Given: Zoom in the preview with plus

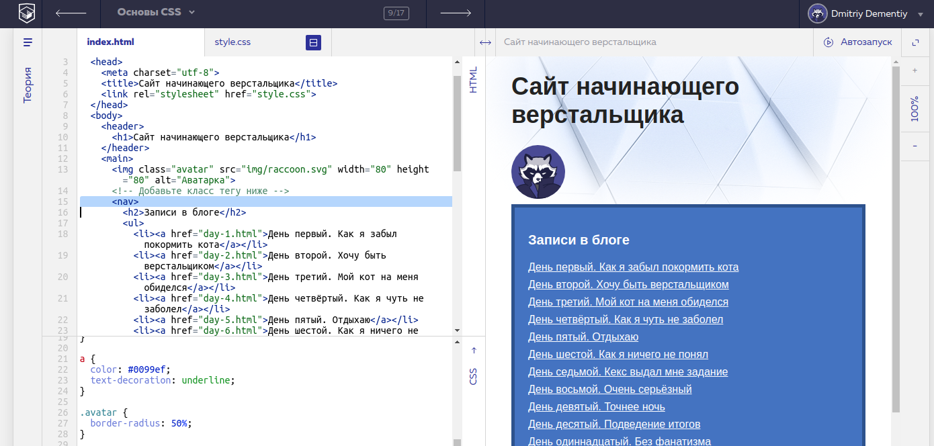Looking at the screenshot, I should point(915,71).
